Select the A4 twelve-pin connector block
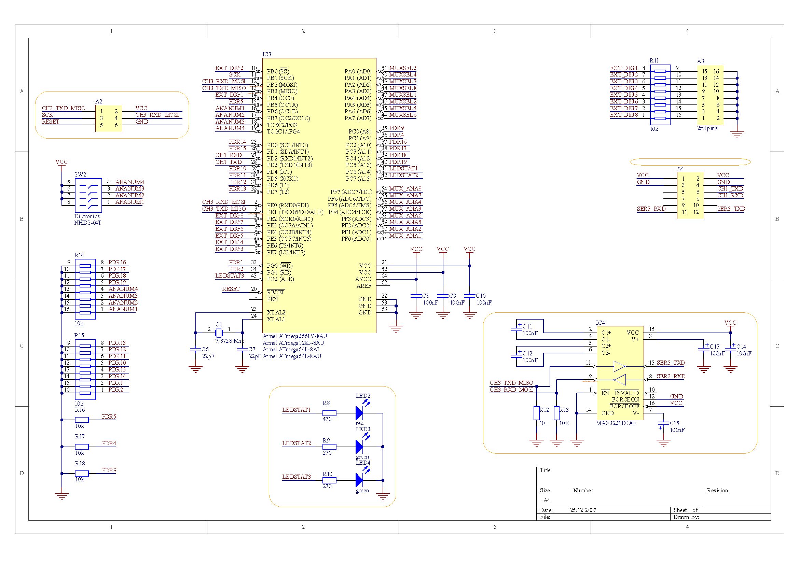The height and width of the screenshot is (564, 799). [690, 195]
